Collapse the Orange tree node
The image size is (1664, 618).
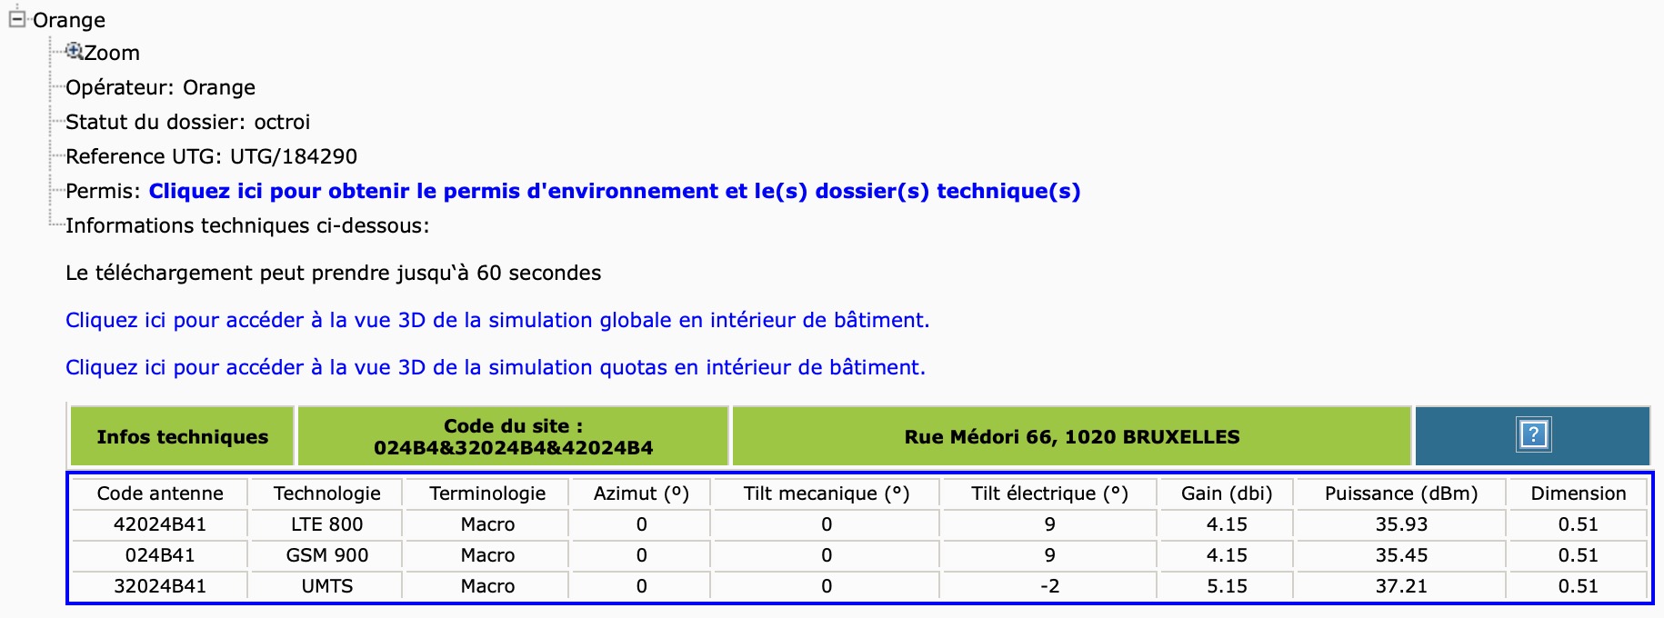point(16,18)
